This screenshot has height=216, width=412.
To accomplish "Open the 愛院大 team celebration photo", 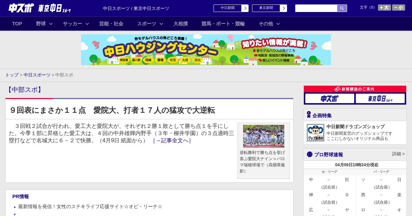I will pyautogui.click(x=264, y=136).
